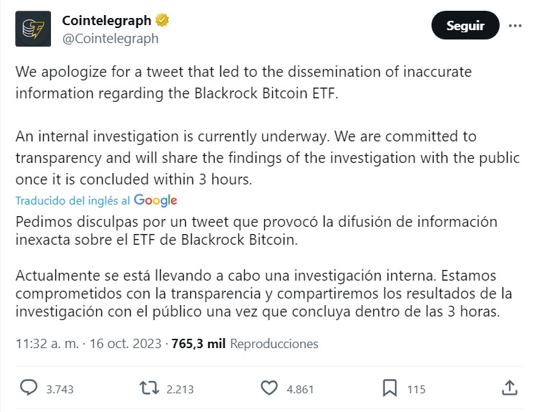Viewport: 537px width, 412px height.
Task: Click the 4.861 likes count
Action: (300, 389)
